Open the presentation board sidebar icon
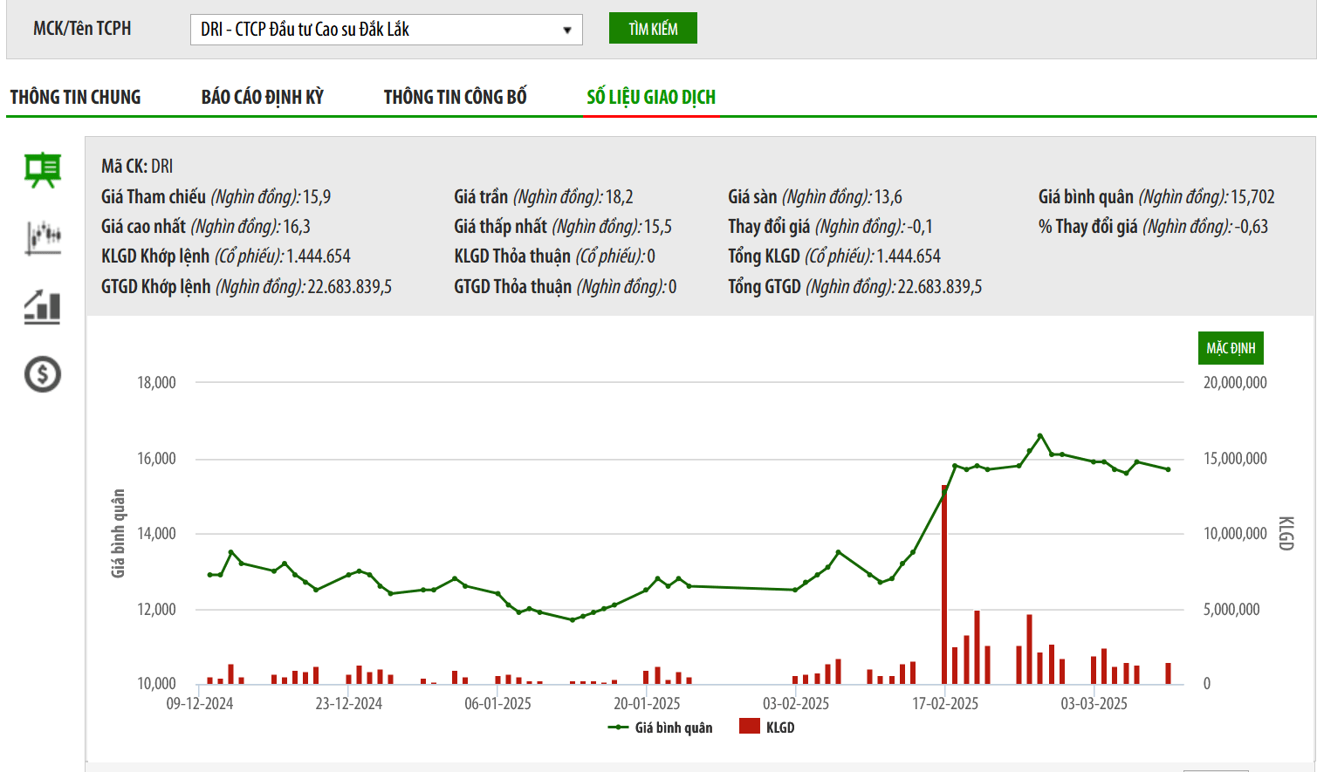The height and width of the screenshot is (772, 1317). click(x=42, y=170)
